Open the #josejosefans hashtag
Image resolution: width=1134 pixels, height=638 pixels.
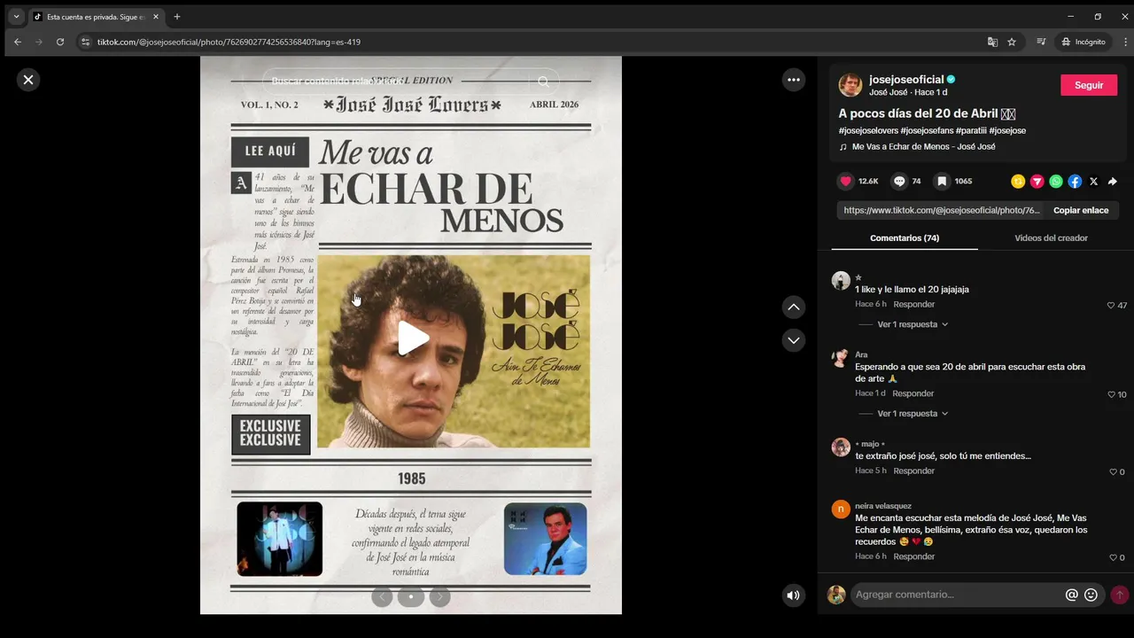pyautogui.click(x=927, y=130)
